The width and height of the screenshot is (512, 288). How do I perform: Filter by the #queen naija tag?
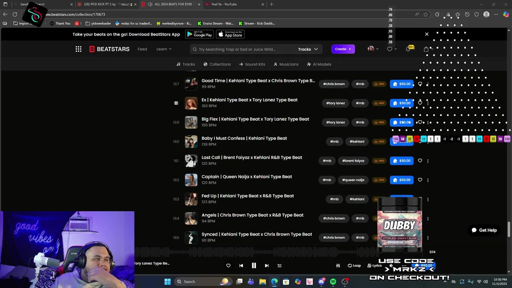pyautogui.click(x=353, y=180)
